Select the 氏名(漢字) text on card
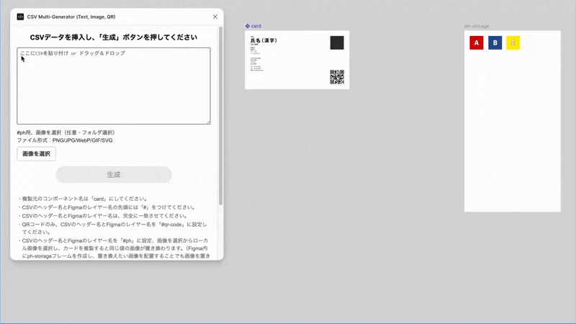Screen dimensions: 576x324 point(264,40)
